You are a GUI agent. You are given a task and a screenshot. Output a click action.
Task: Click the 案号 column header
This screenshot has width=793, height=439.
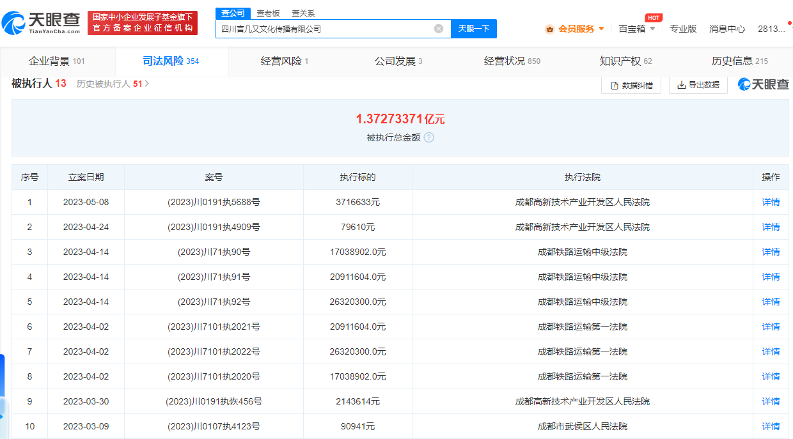coord(214,177)
